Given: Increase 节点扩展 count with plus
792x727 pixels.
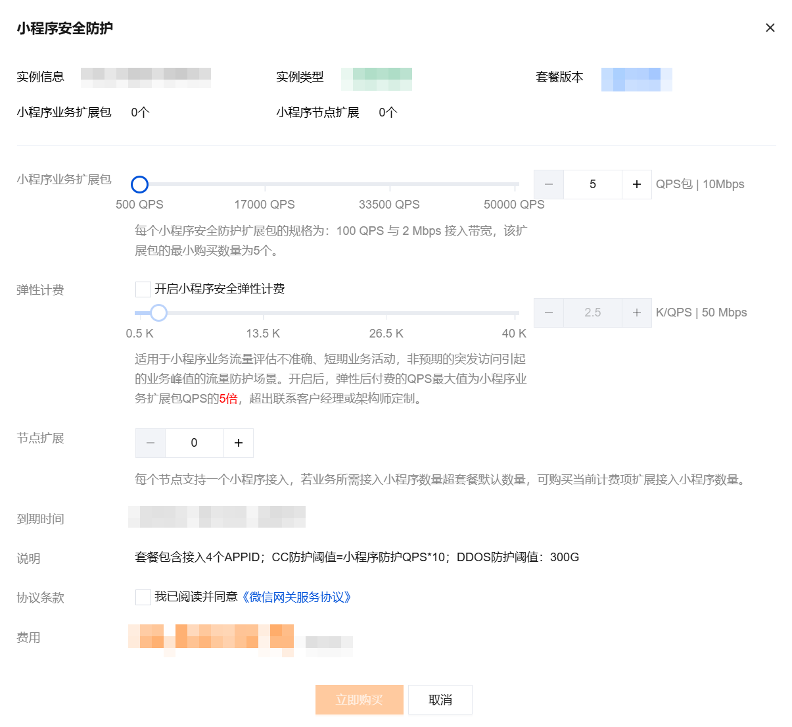Looking at the screenshot, I should coord(239,443).
